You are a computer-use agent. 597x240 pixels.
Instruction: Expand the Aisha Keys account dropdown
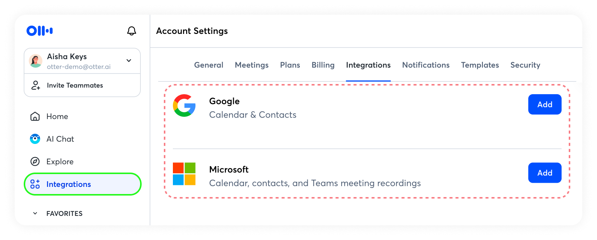pyautogui.click(x=129, y=61)
